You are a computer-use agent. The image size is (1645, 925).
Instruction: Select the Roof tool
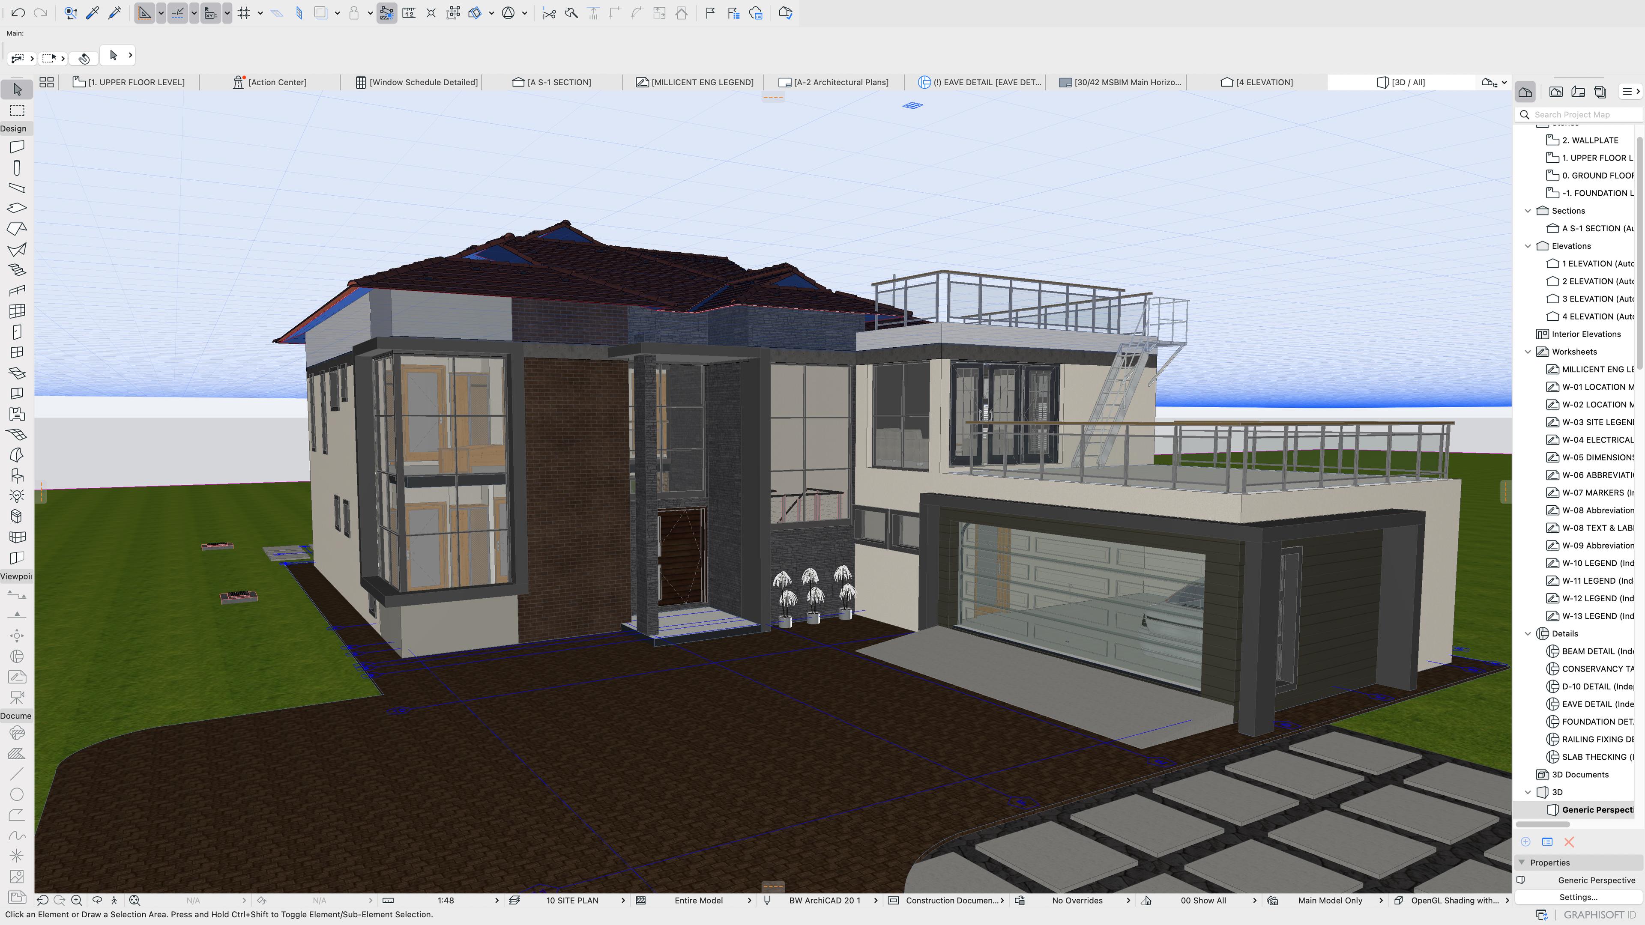pyautogui.click(x=17, y=229)
